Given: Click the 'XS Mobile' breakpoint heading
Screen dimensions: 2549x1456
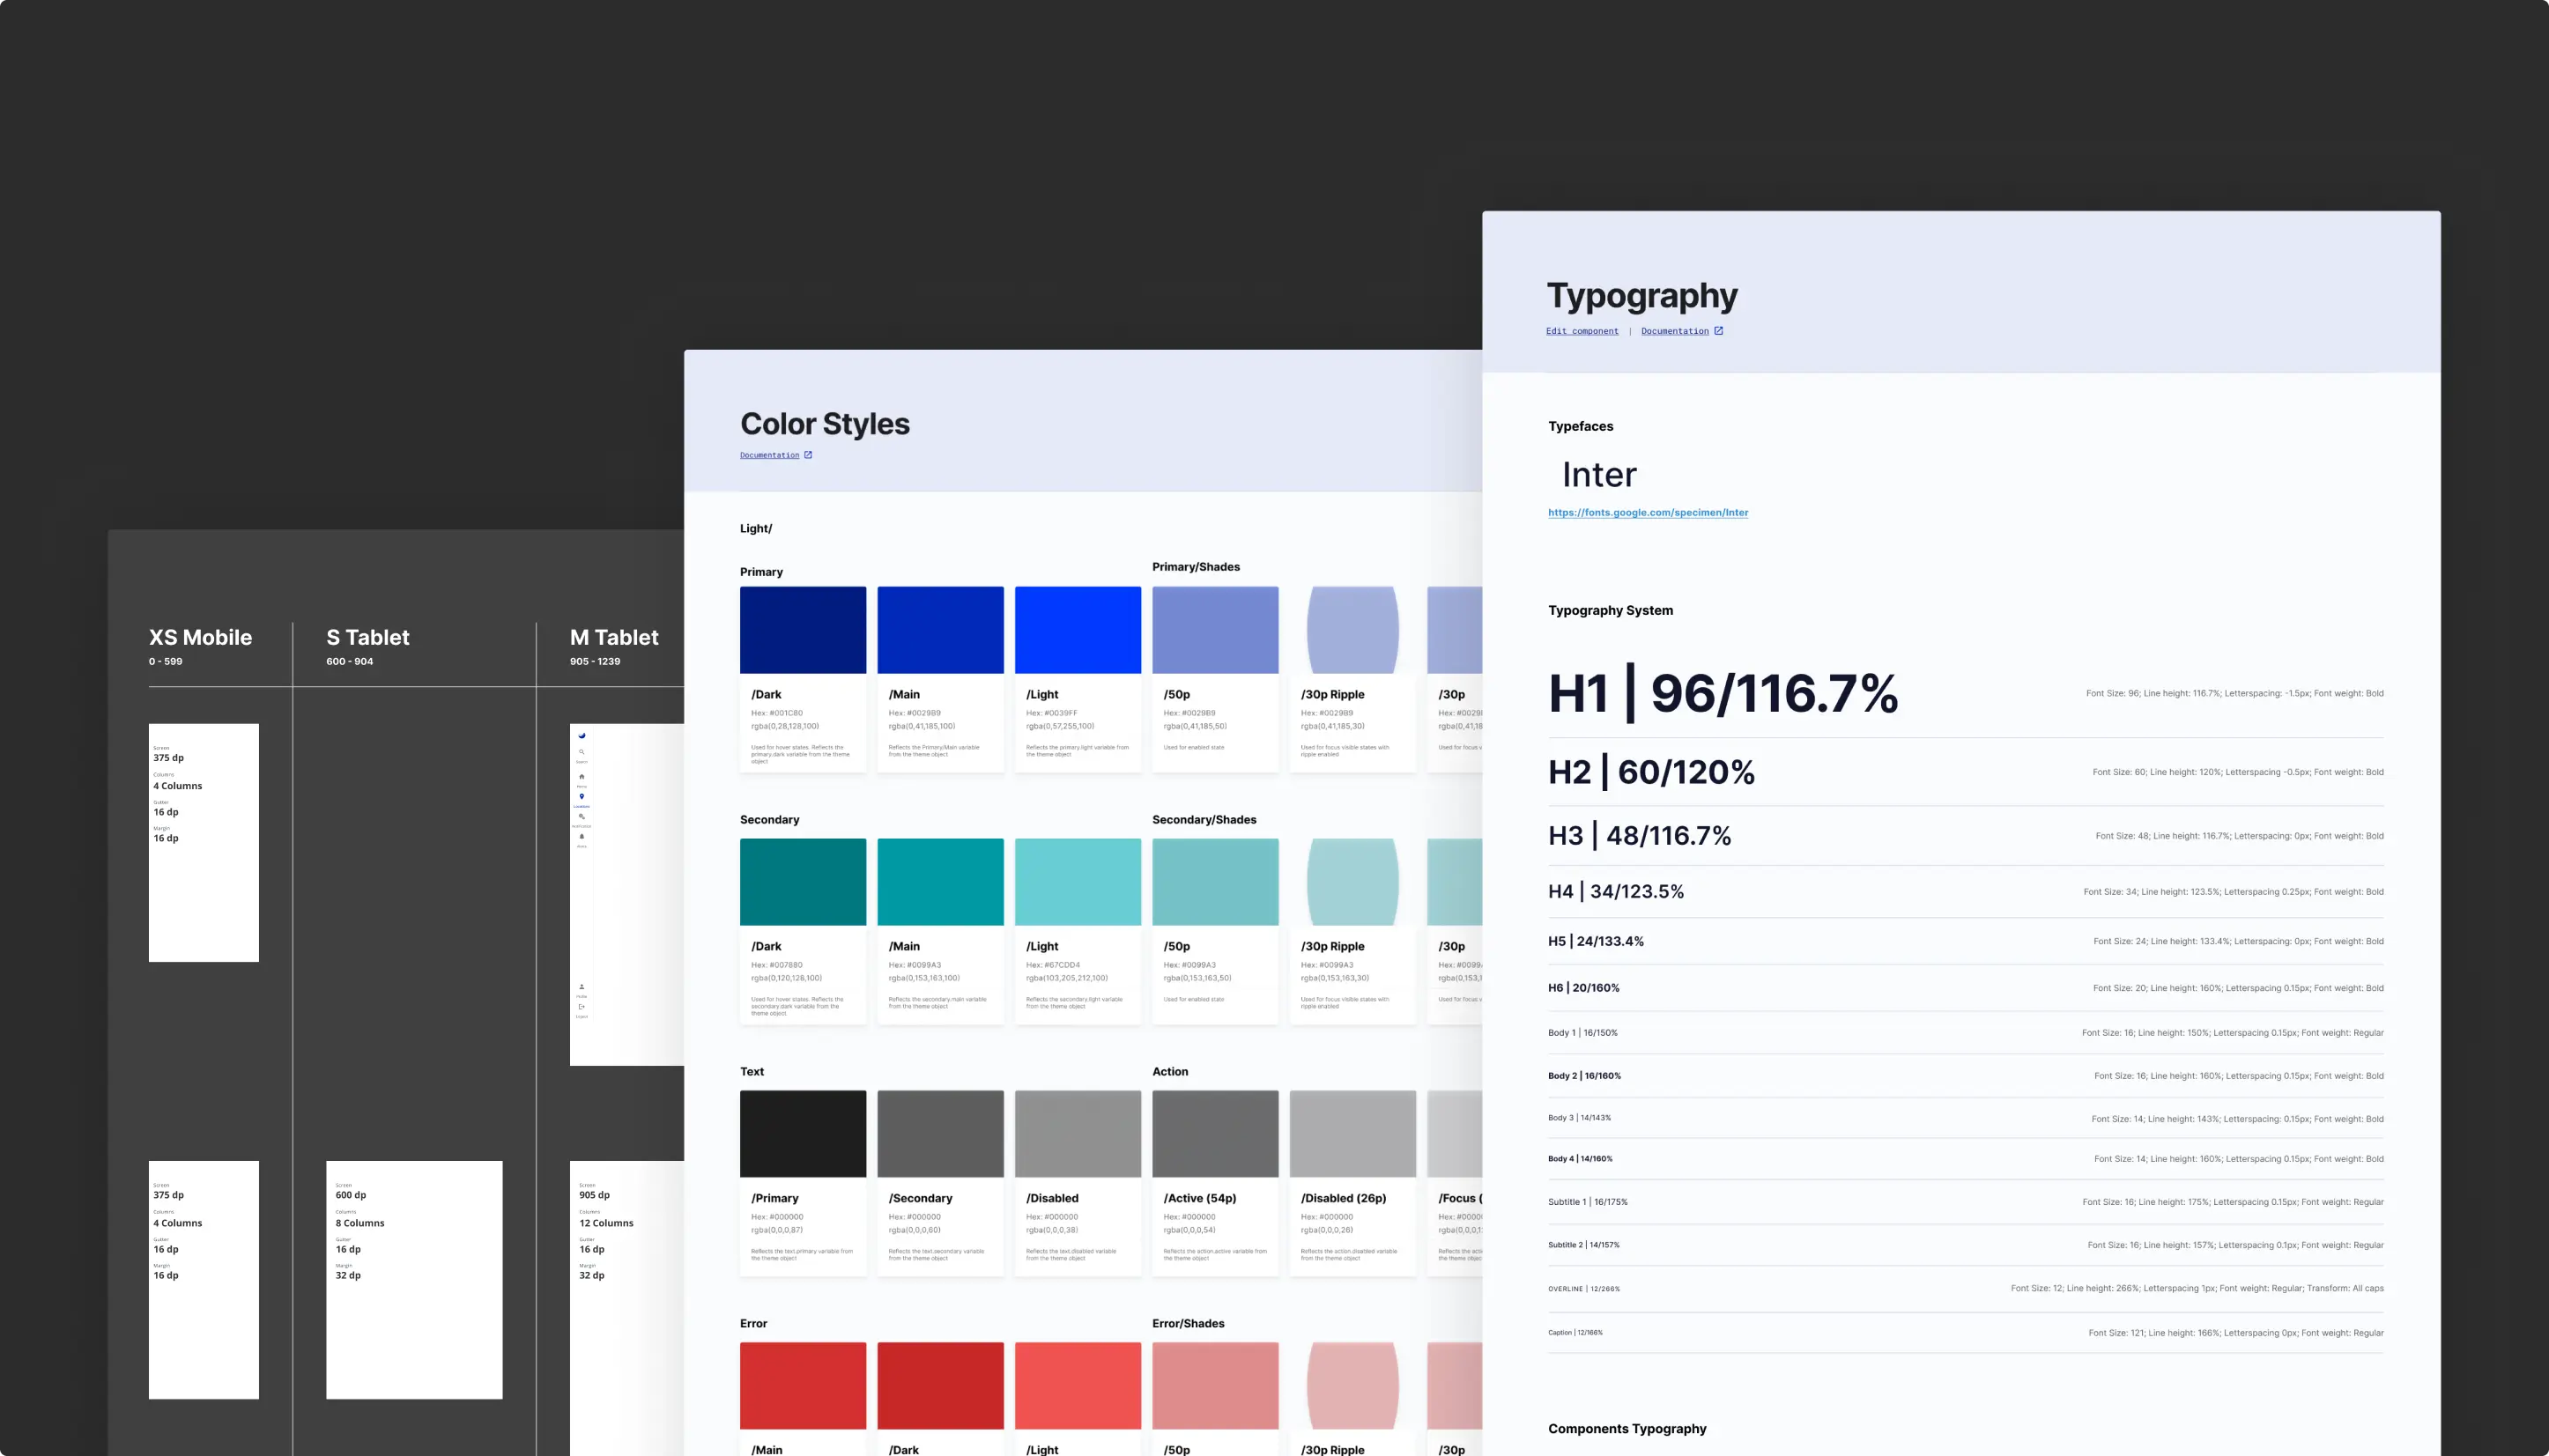Looking at the screenshot, I should pyautogui.click(x=200, y=637).
